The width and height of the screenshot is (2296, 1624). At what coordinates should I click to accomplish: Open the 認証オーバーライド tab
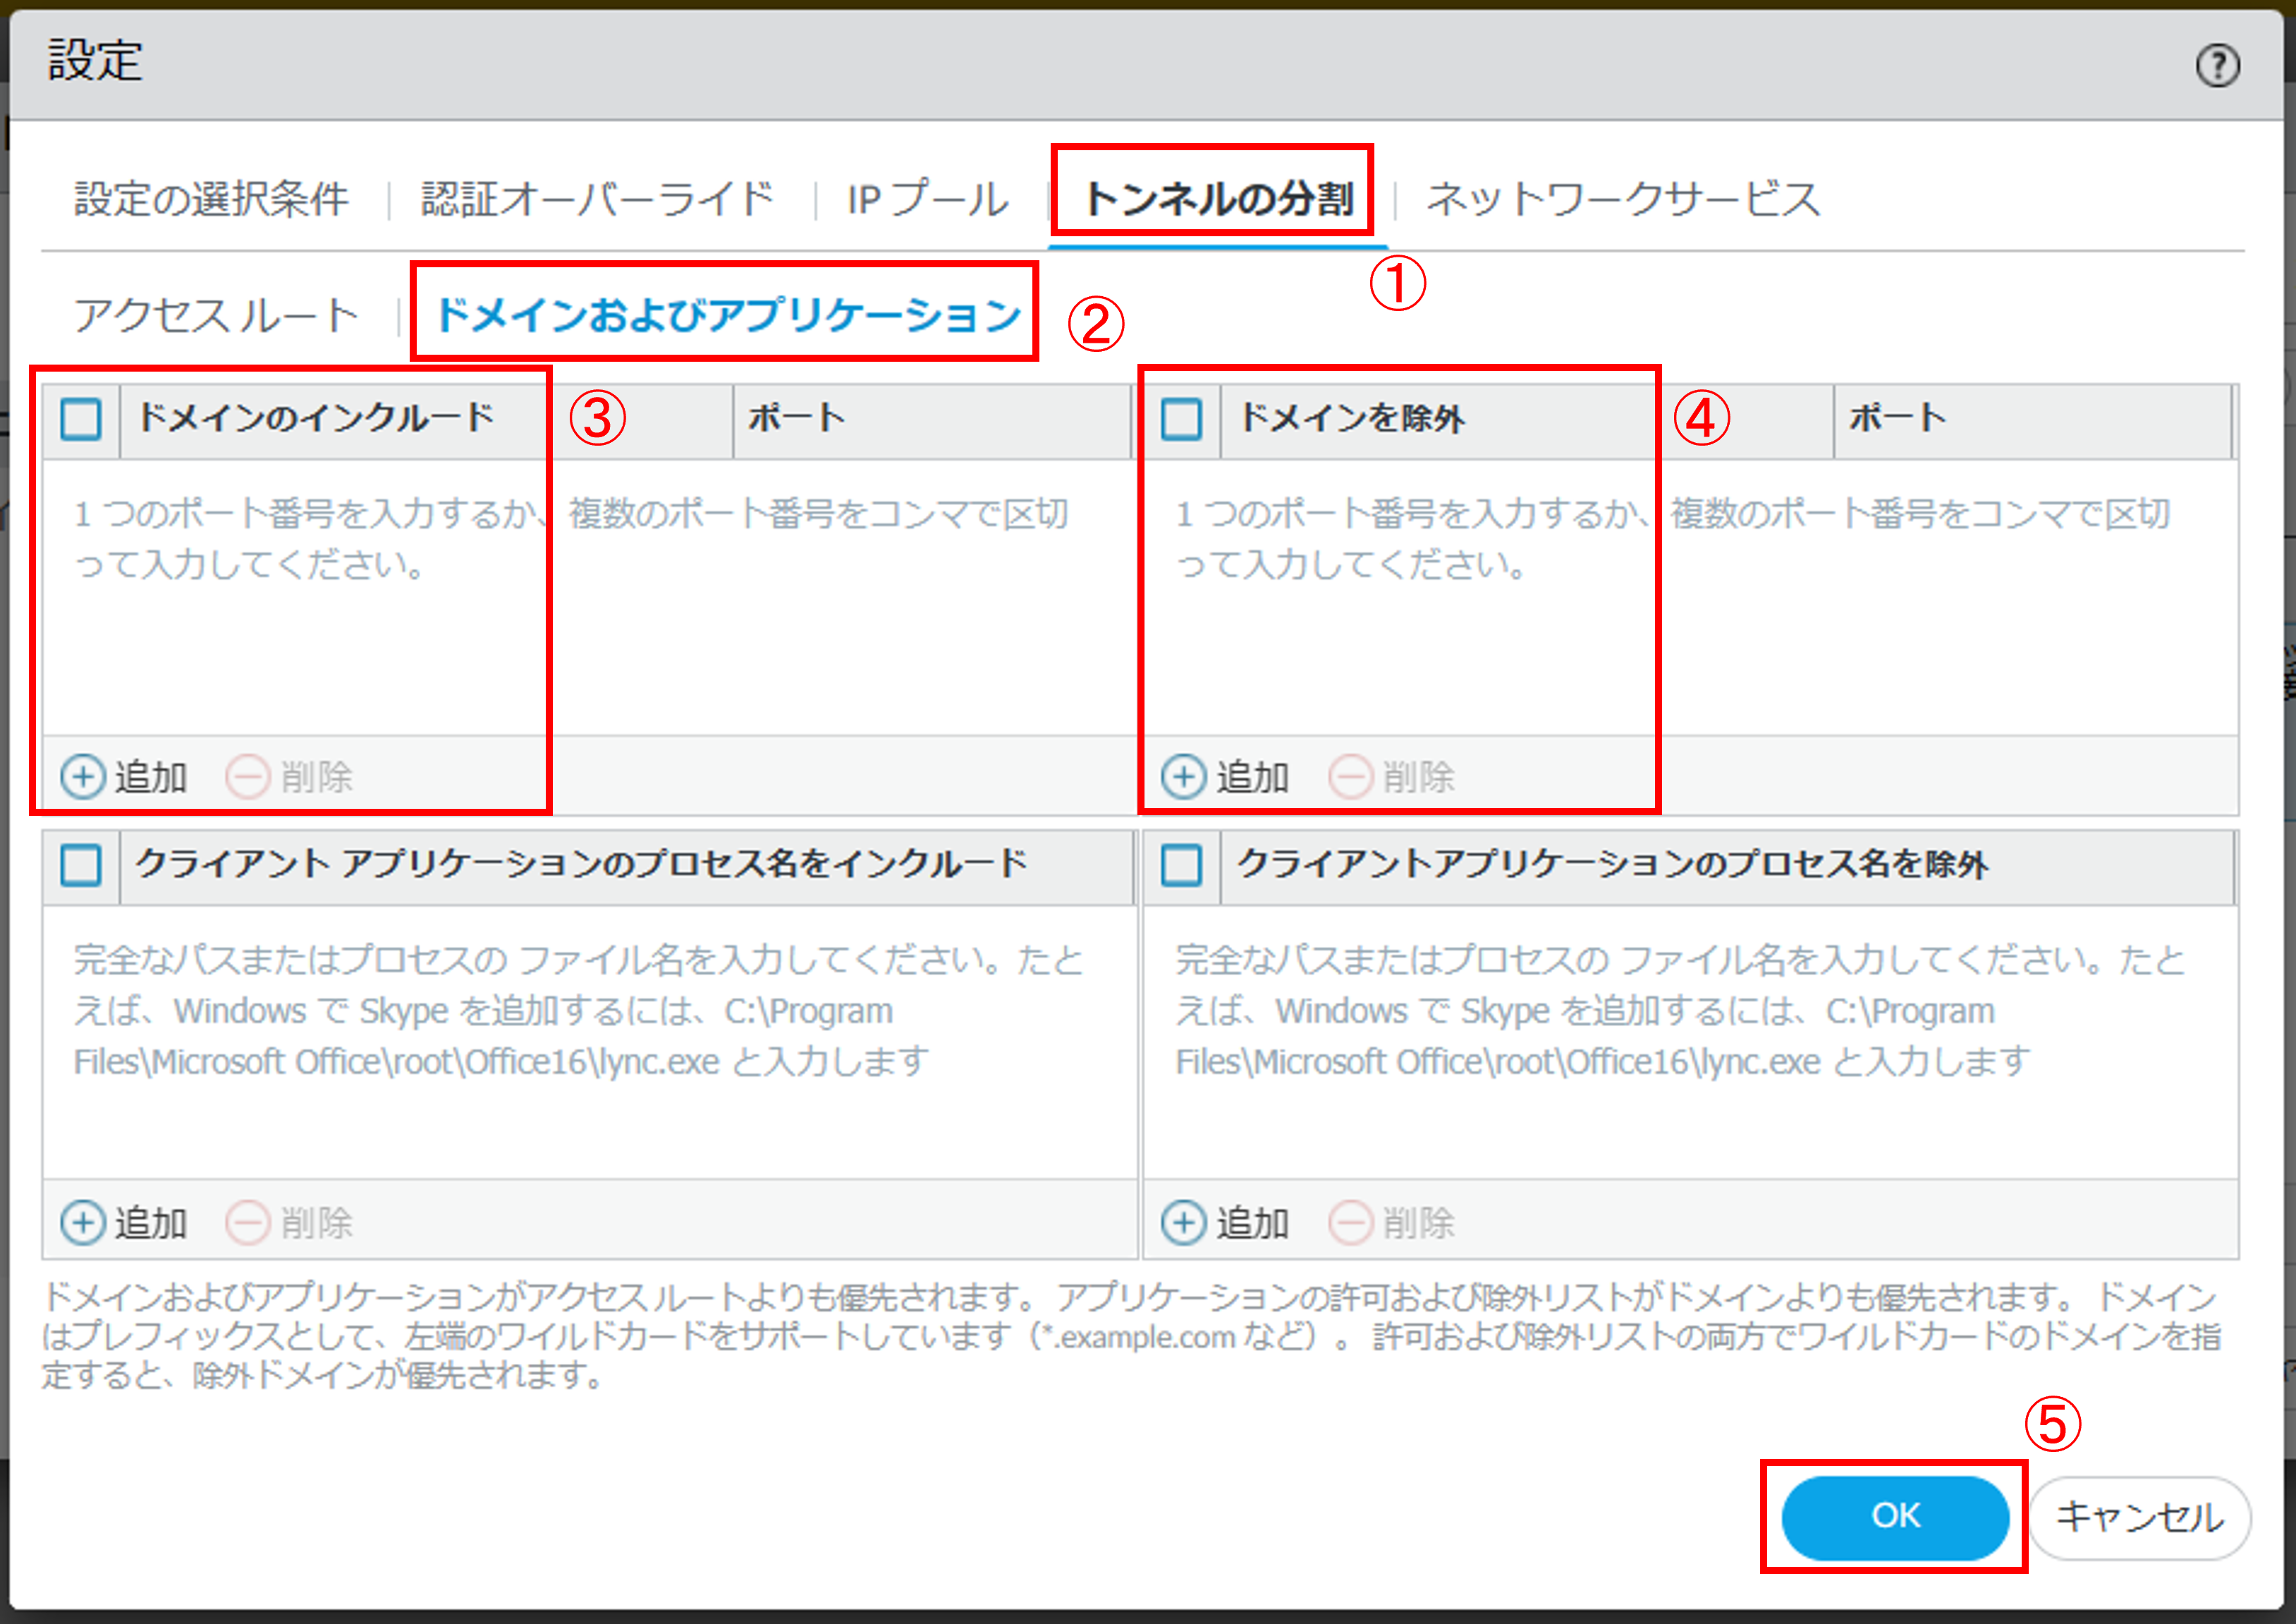click(x=597, y=199)
